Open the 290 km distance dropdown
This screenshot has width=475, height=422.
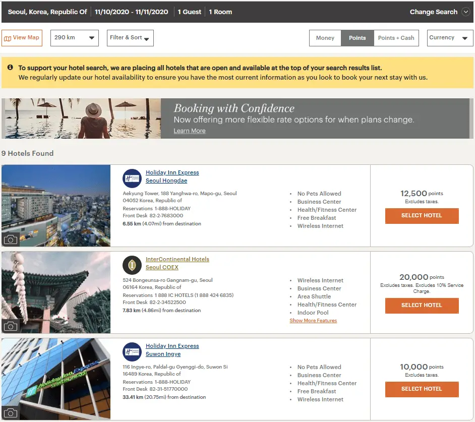tap(74, 38)
